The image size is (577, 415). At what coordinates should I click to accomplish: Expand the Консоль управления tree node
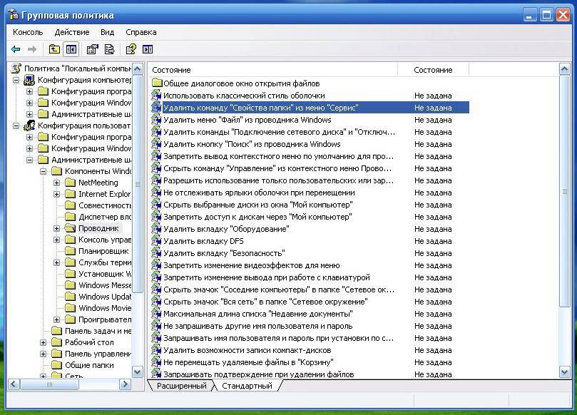point(57,240)
